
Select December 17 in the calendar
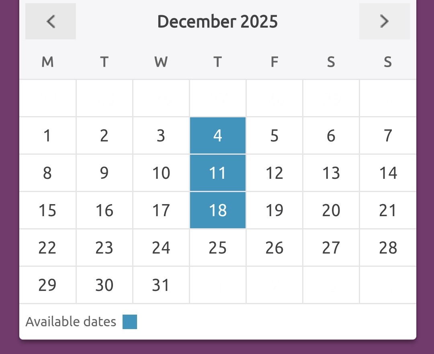(x=161, y=211)
